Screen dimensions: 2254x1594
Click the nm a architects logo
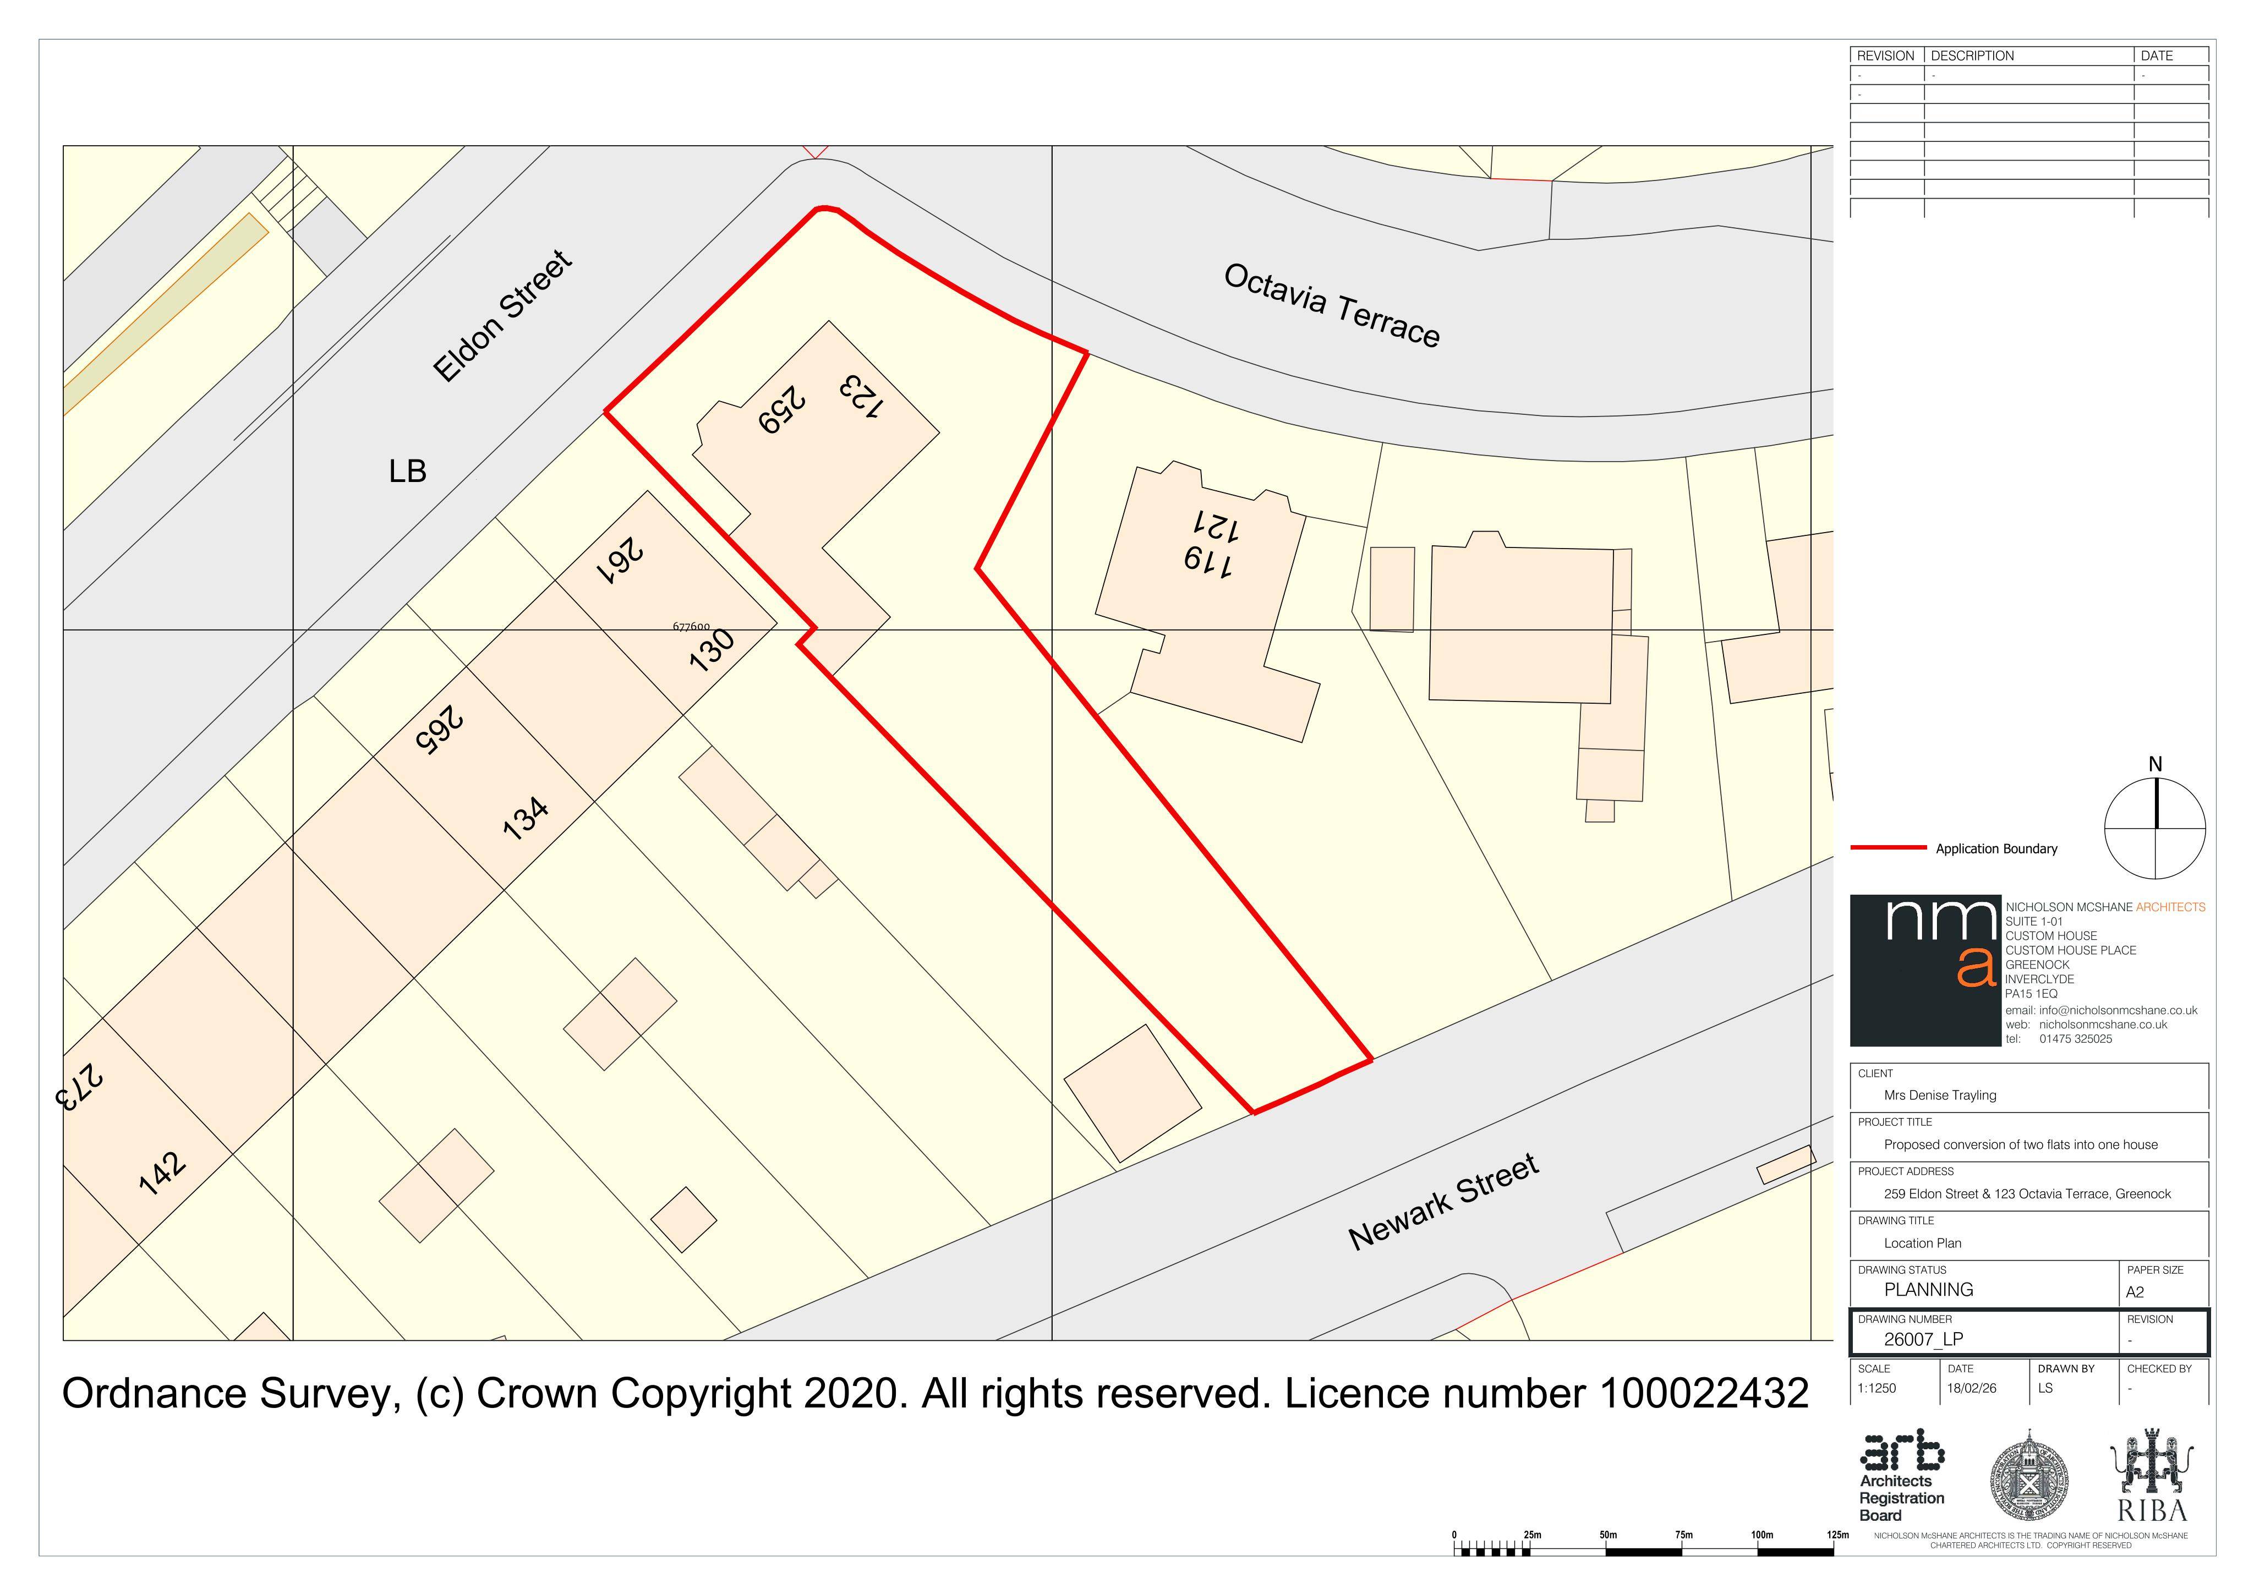[1925, 969]
